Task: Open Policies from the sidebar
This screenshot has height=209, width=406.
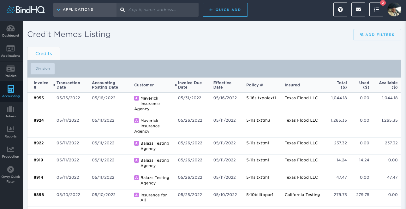Action: [x=11, y=72]
